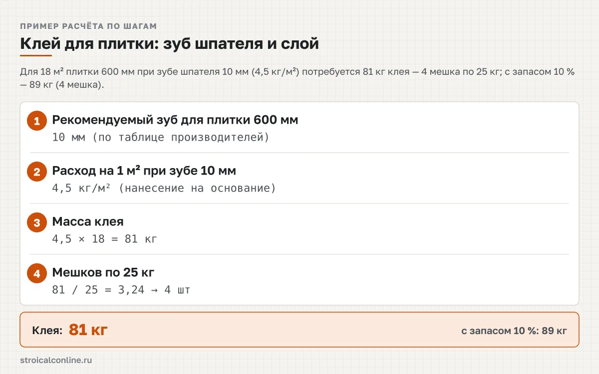Click the formula '81 / 25 = 3,24 → 4 шт'
This screenshot has height=374, width=599.
(121, 290)
